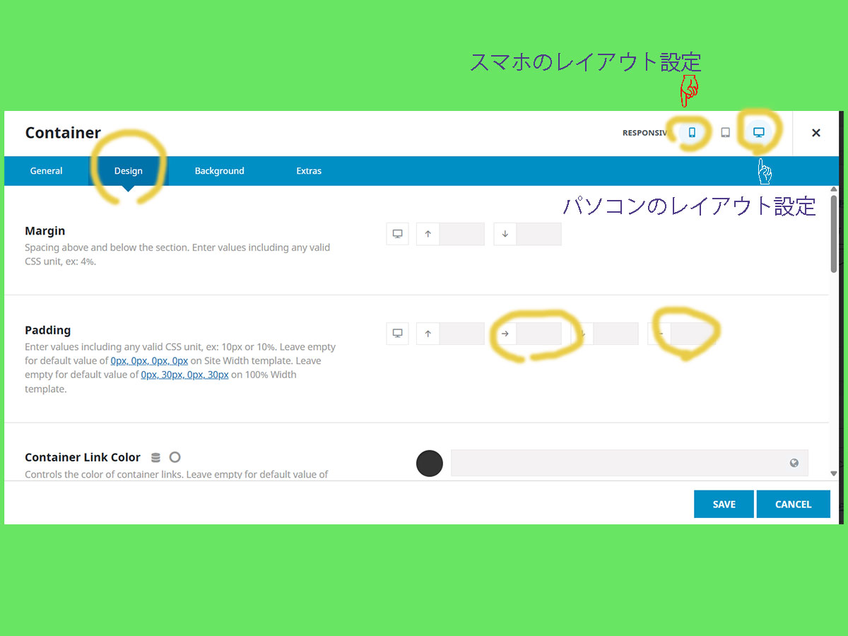
Task: Click the CANCEL button
Action: pos(793,505)
